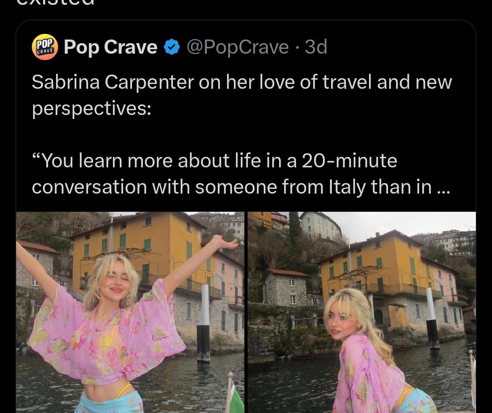The width and height of the screenshot is (492, 413).
Task: Click the 3d timestamp of the quoted post
Action: pyautogui.click(x=316, y=48)
